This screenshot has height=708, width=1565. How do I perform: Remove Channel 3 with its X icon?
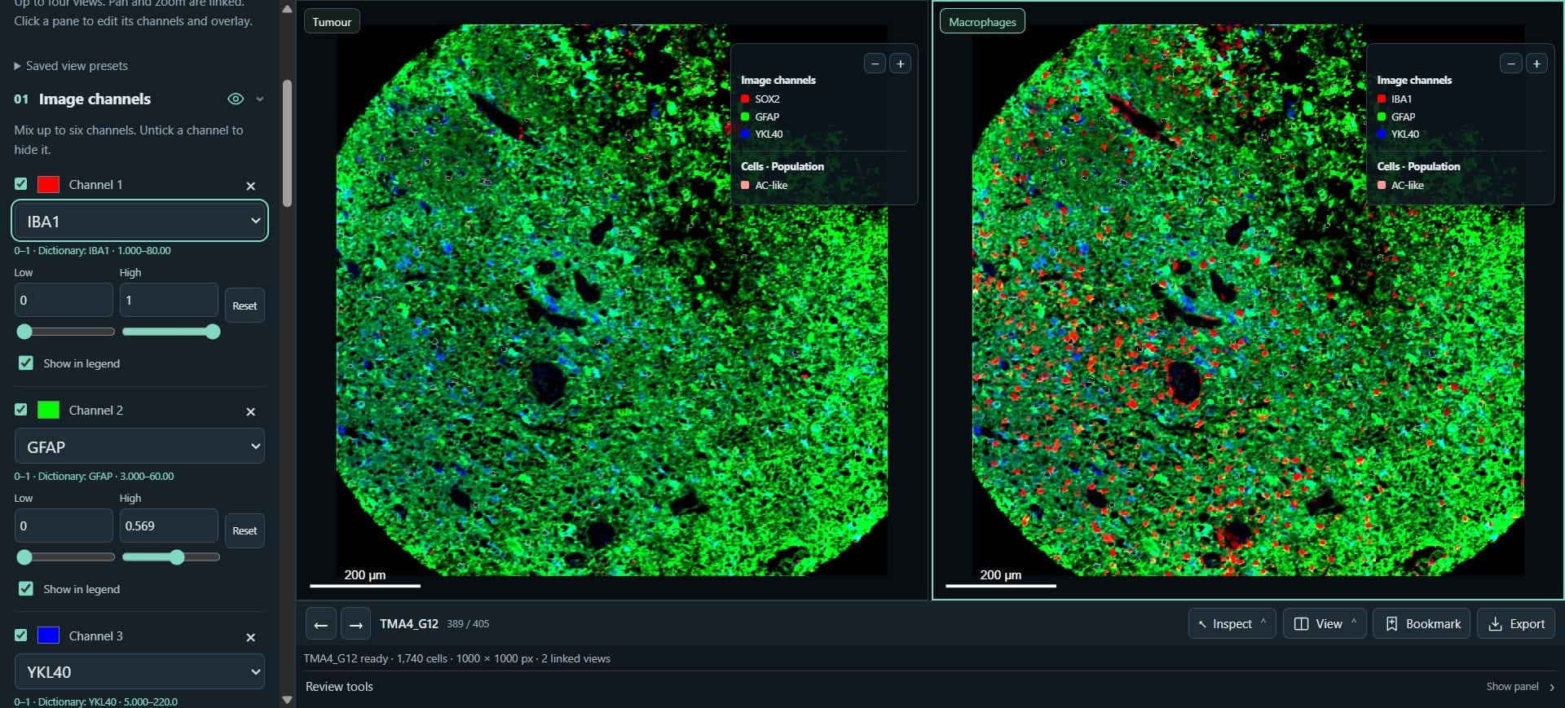click(250, 637)
